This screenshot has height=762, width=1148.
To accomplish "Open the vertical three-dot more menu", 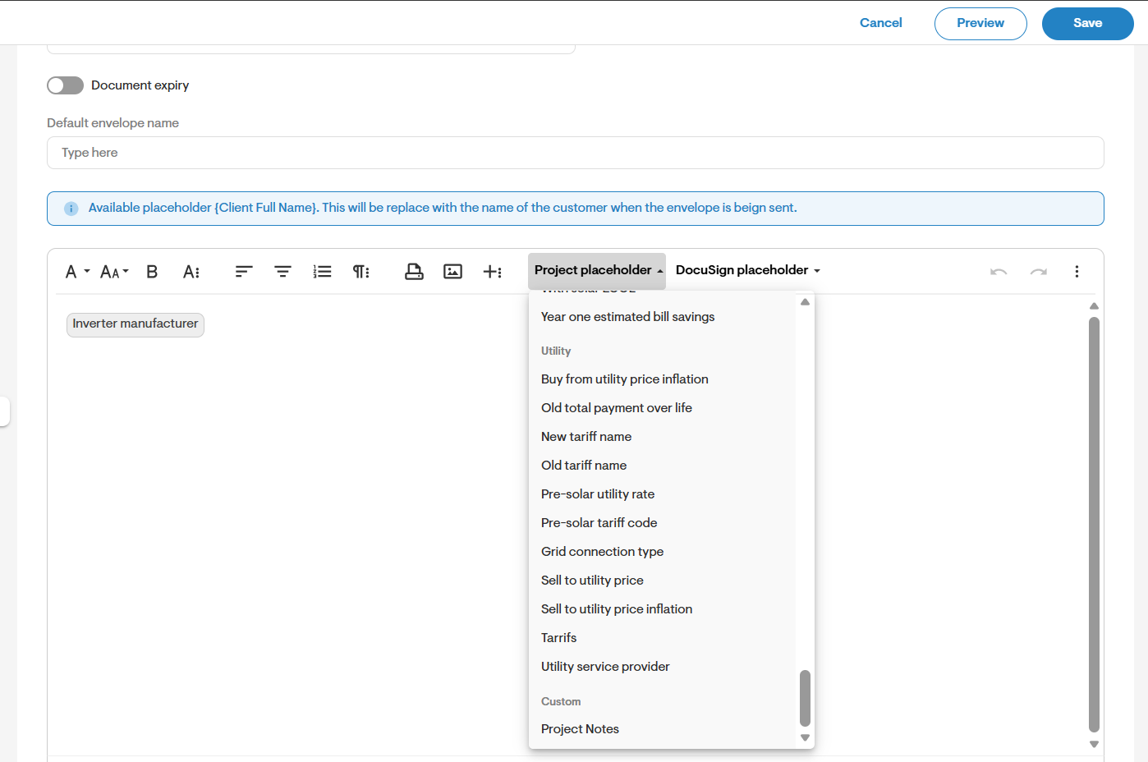I will coord(1077,272).
